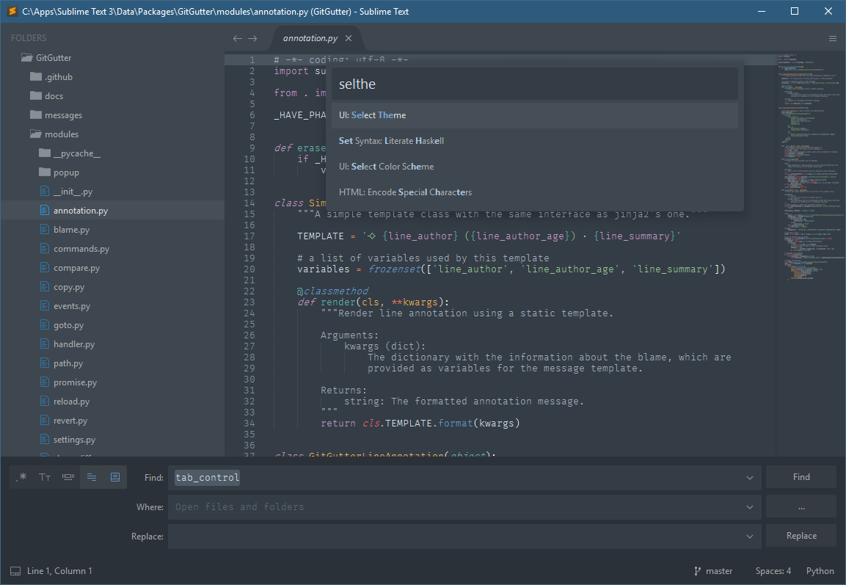Click the Replace button
The width and height of the screenshot is (846, 585).
click(x=801, y=536)
